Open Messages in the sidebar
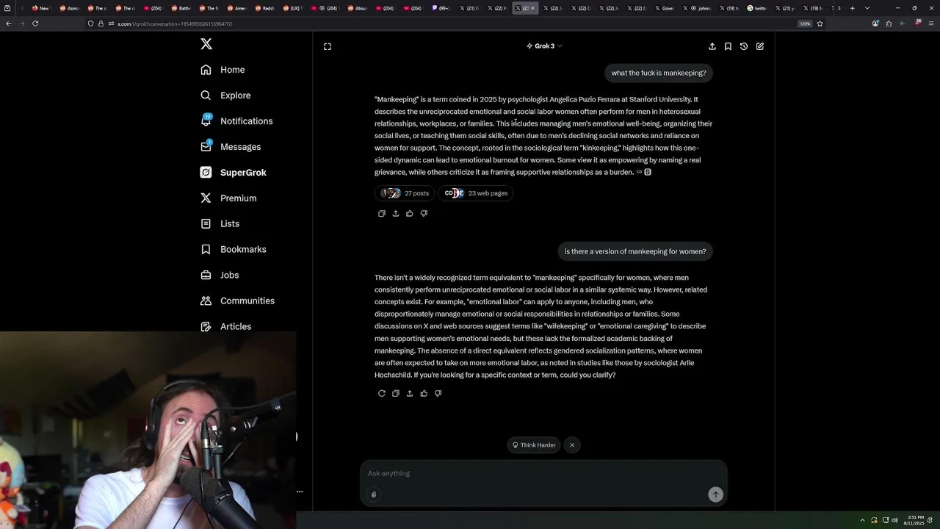 pyautogui.click(x=231, y=147)
